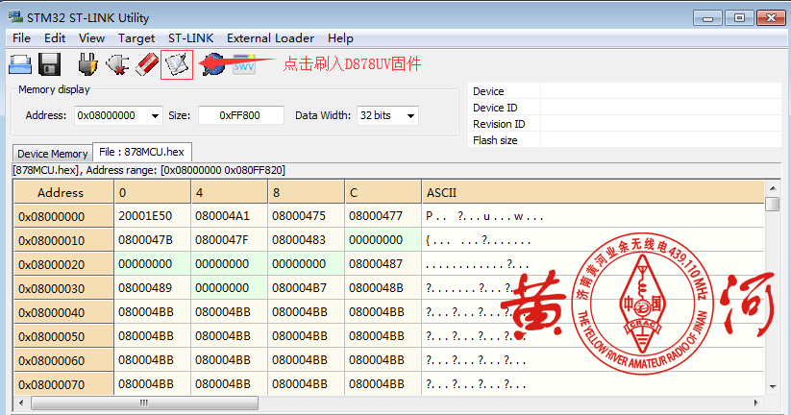Click the 878MCU.hex address range line

149,170
